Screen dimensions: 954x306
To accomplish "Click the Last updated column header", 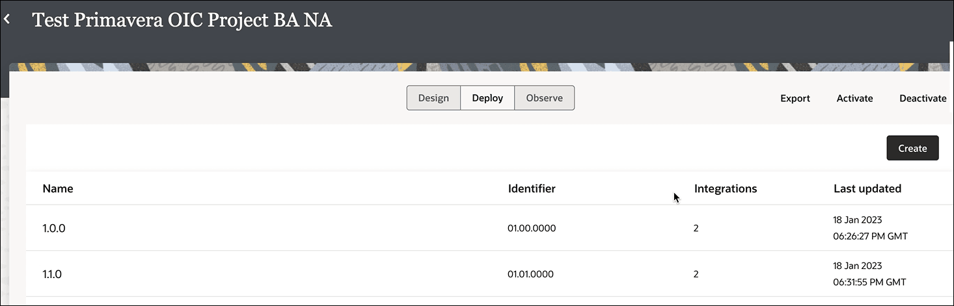I will (867, 188).
